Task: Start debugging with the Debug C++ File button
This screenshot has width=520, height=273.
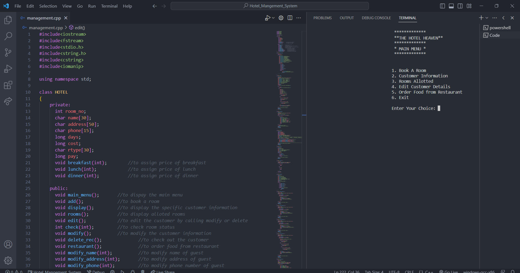Action: (x=268, y=18)
